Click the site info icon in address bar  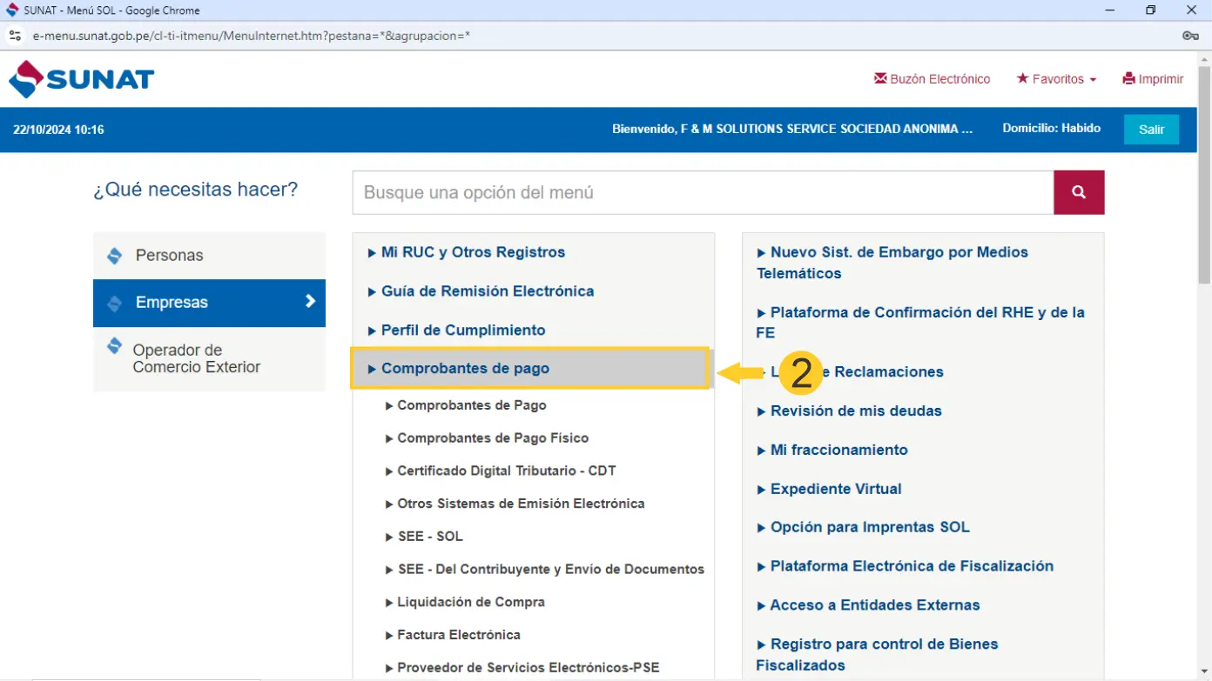[x=15, y=36]
